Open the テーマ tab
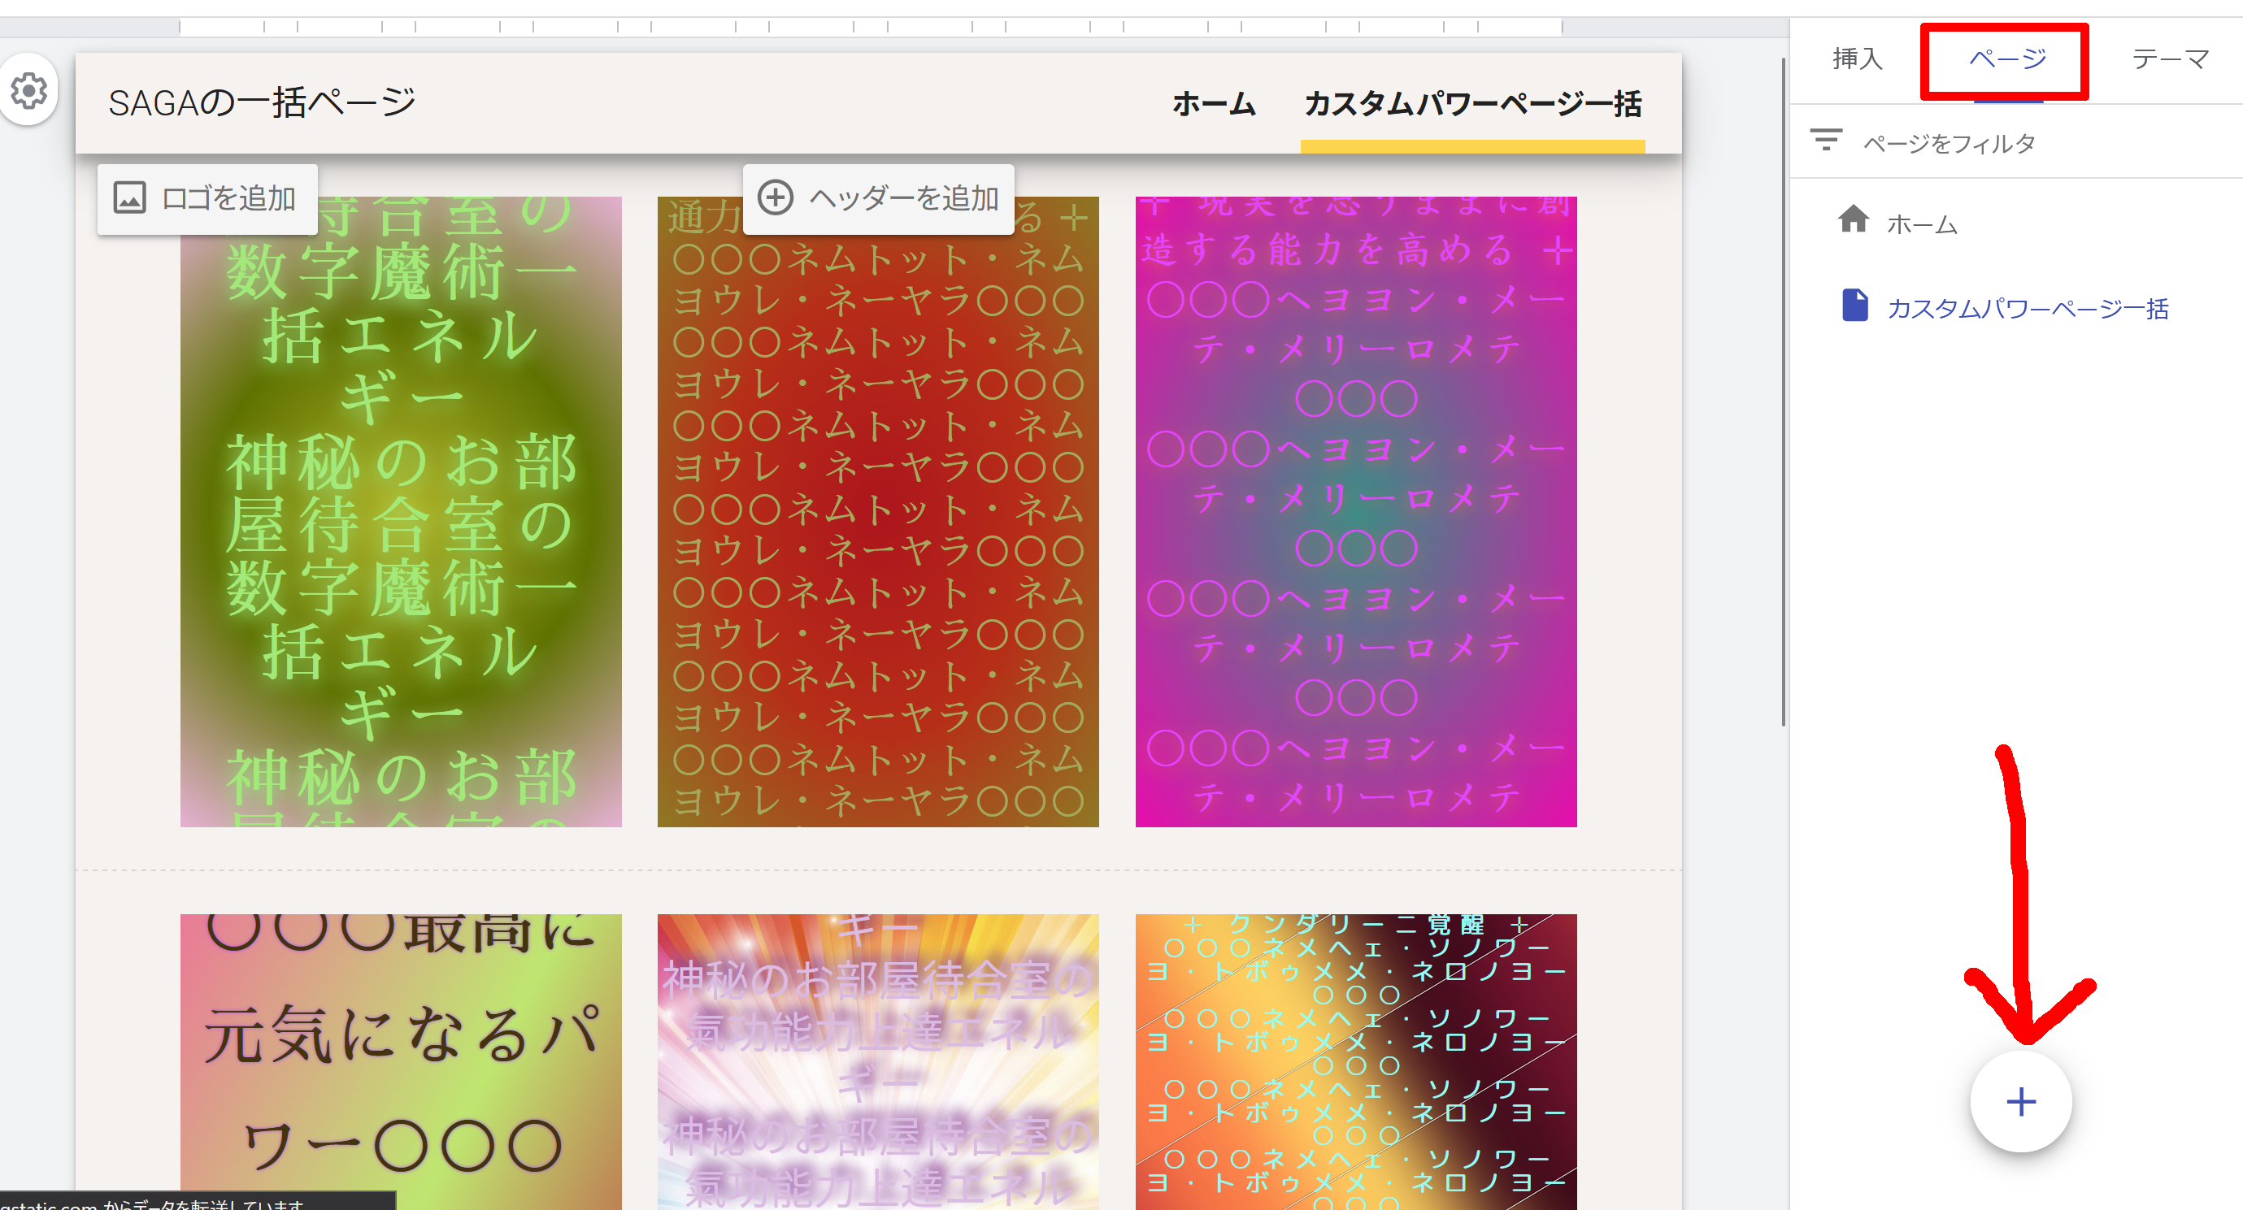The image size is (2243, 1210). coord(2170,59)
